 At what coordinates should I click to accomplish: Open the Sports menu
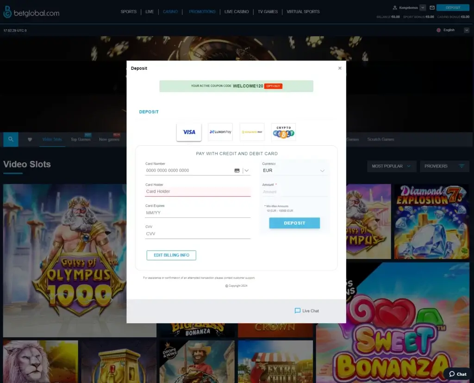[x=129, y=12]
